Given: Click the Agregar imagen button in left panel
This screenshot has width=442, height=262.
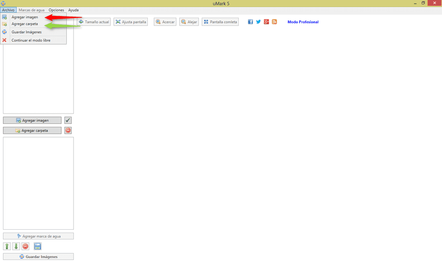Looking at the screenshot, I should click(32, 120).
